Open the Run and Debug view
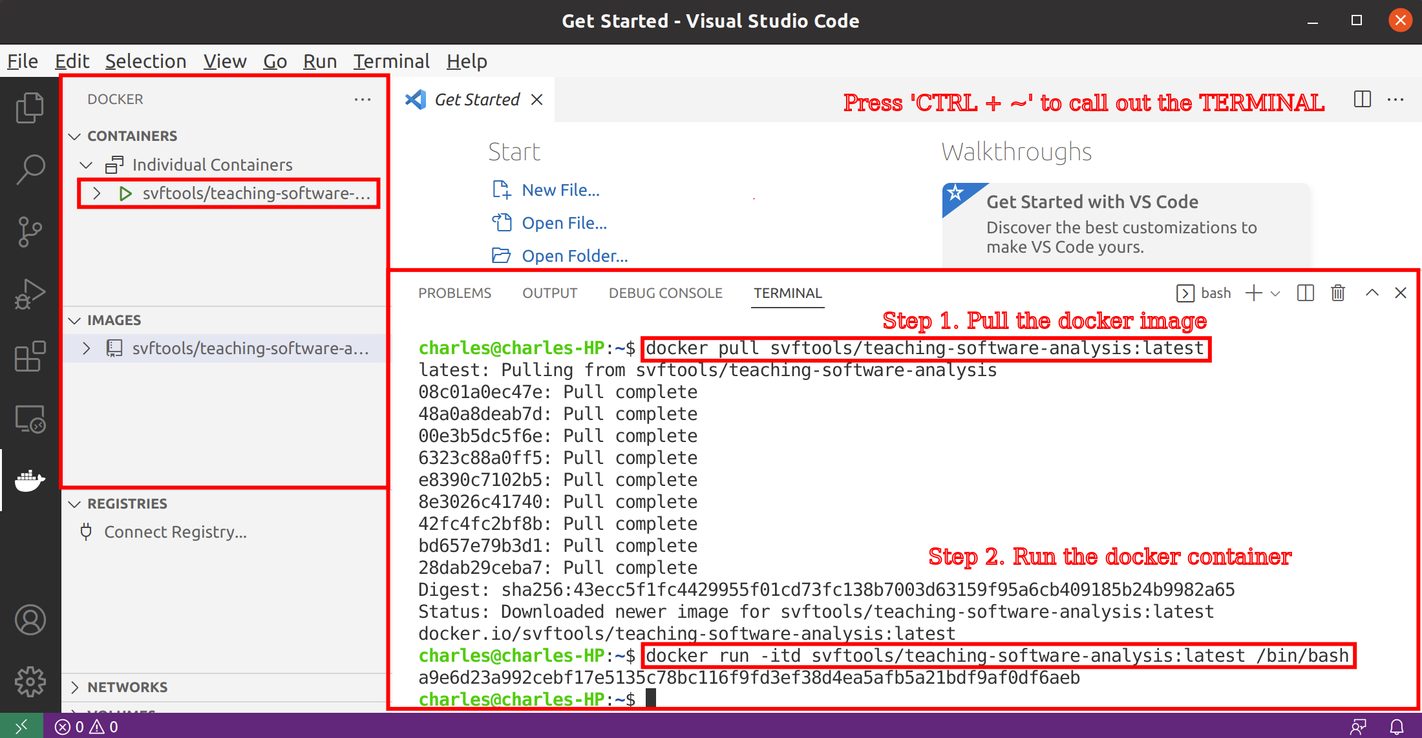This screenshot has height=738, width=1422. click(30, 294)
